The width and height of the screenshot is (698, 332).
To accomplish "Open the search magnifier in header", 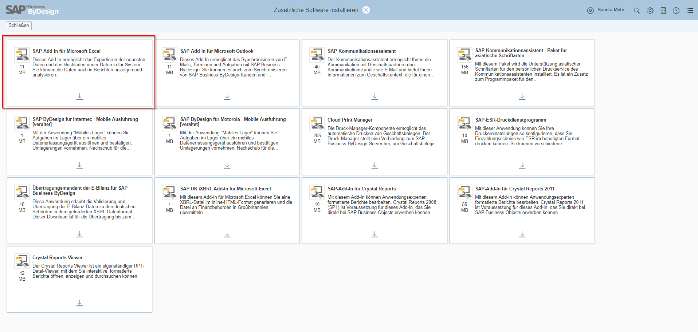I will point(637,11).
